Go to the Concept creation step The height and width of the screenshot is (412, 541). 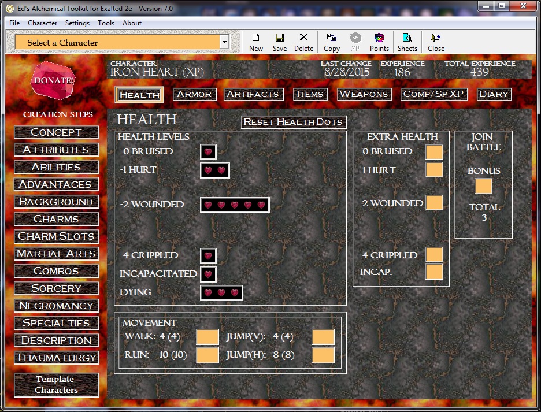point(56,132)
